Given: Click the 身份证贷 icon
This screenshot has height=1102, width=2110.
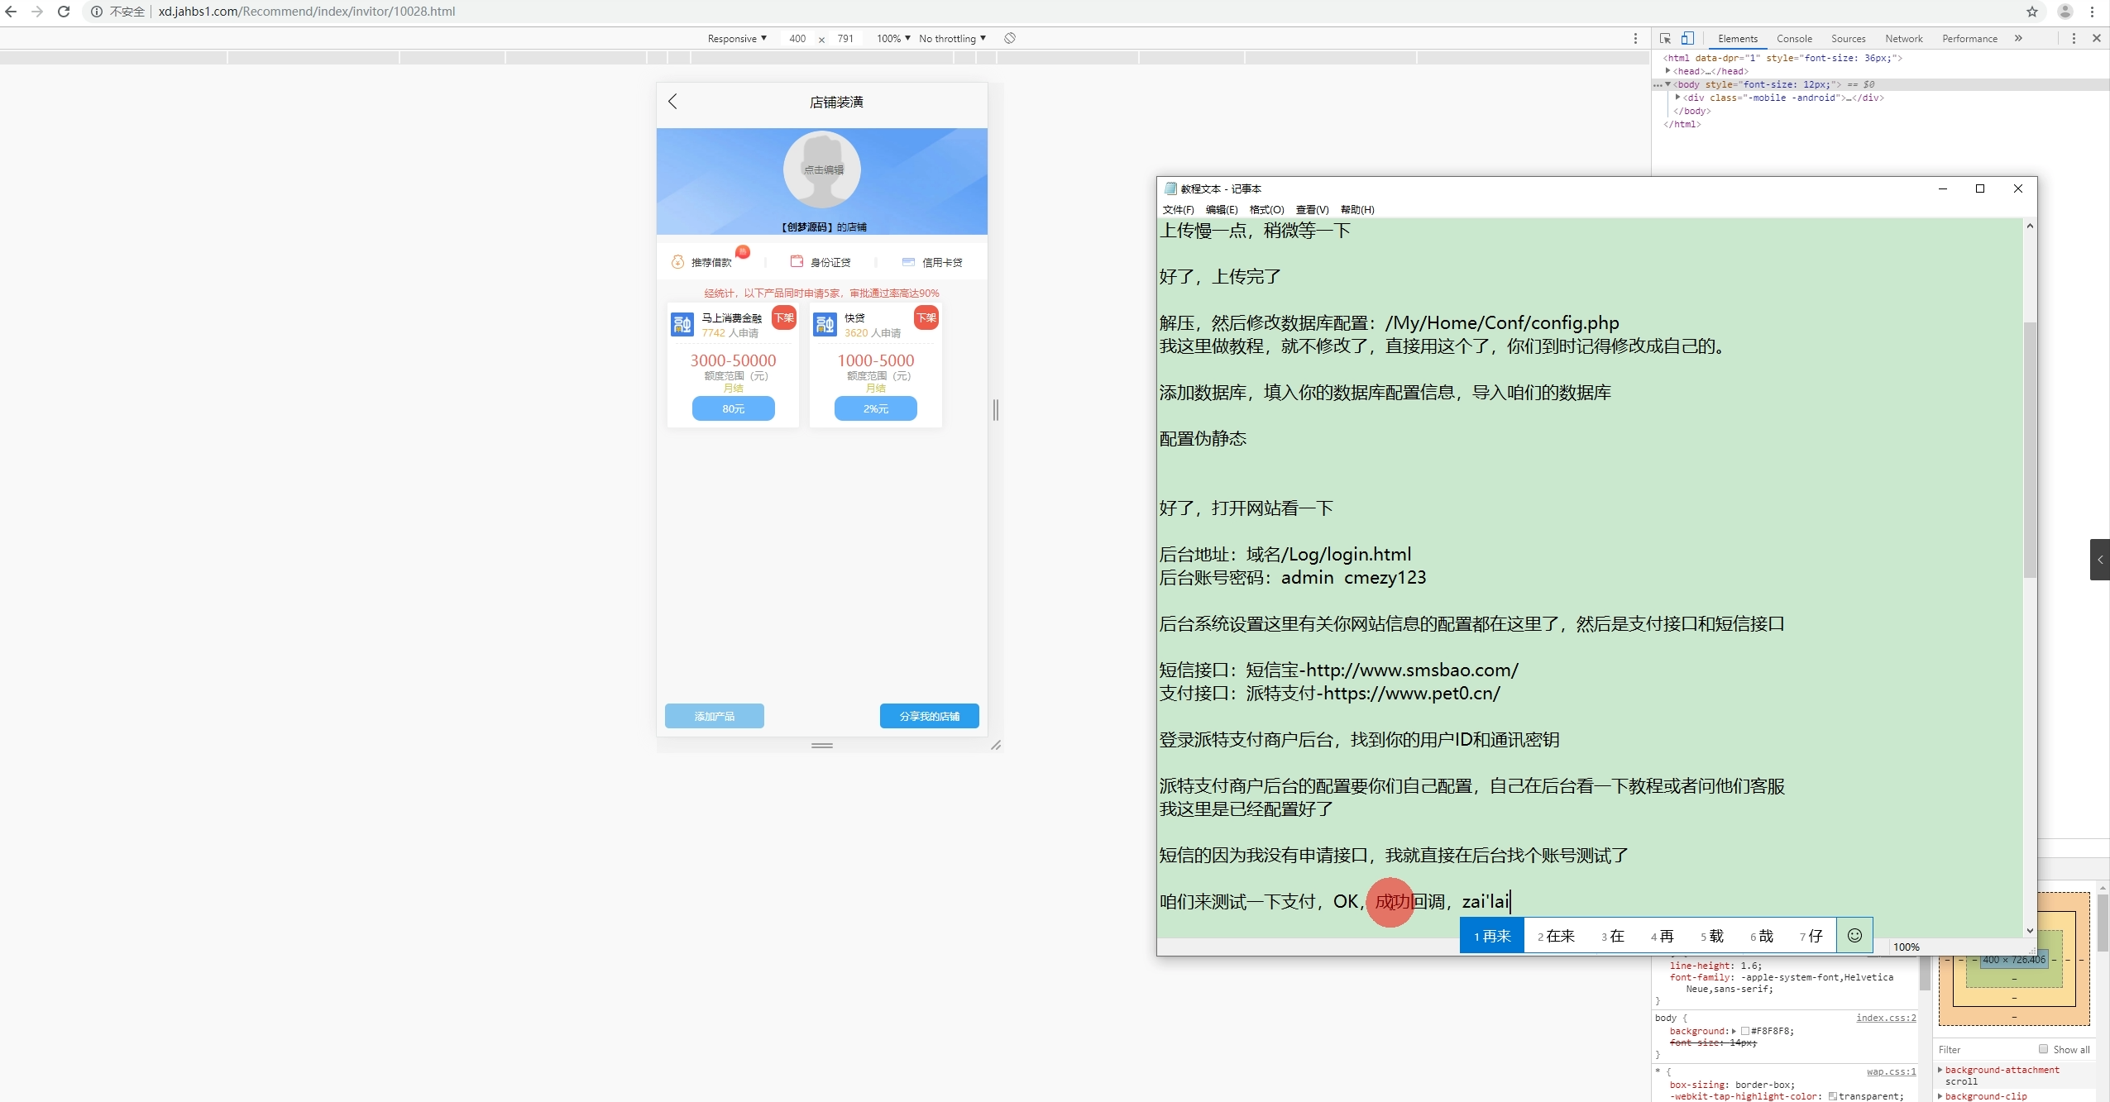Looking at the screenshot, I should [x=797, y=261].
